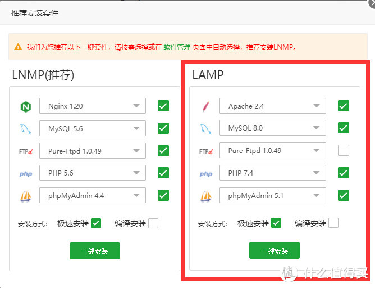Uncheck the phpMyAdmin 5.1 checkbox
Image resolution: width=375 pixels, height=288 pixels.
coord(344,195)
